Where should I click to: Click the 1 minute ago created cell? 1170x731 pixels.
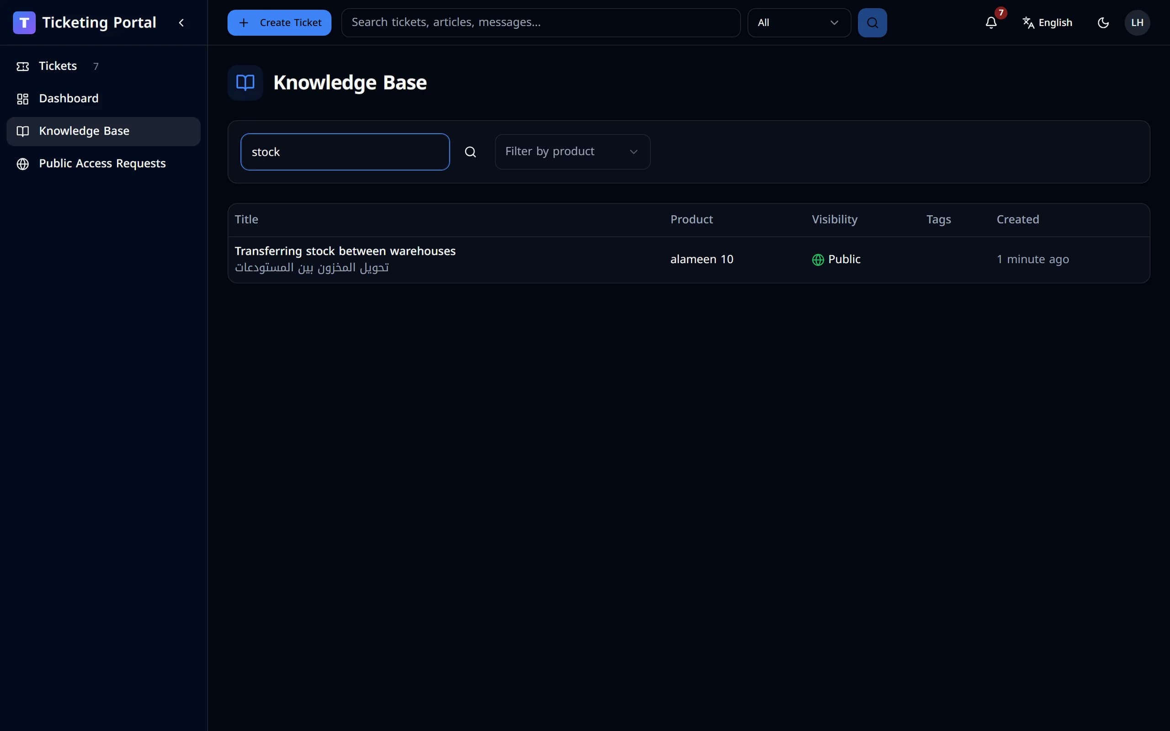(1033, 260)
